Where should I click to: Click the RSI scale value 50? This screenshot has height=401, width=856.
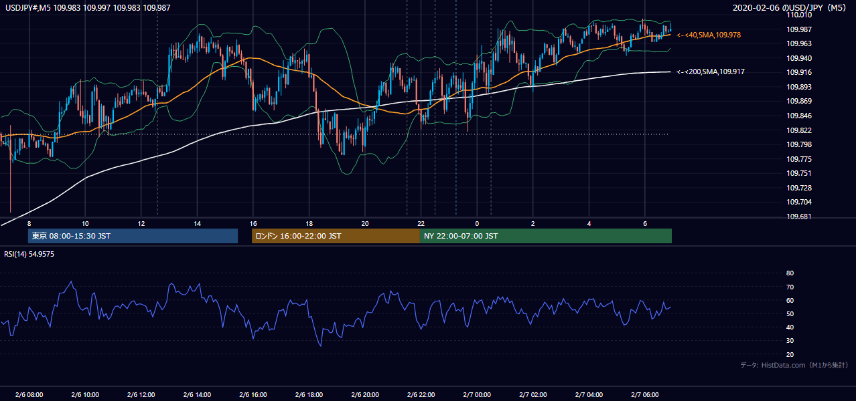pyautogui.click(x=790, y=313)
